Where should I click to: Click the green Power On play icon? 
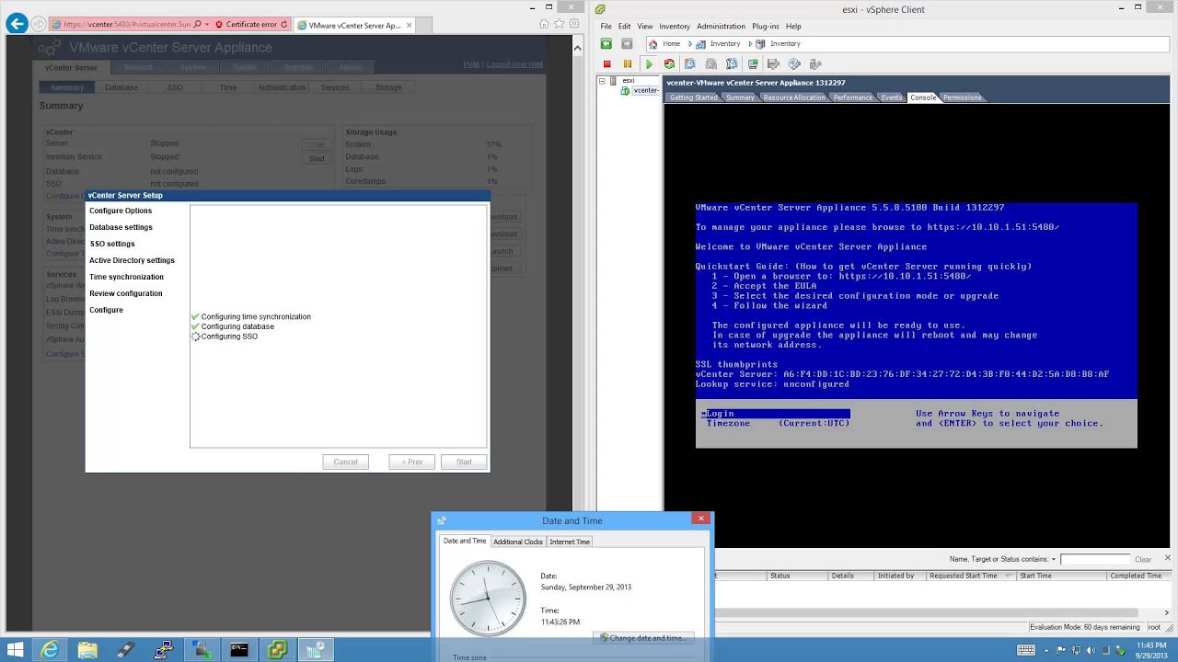649,64
